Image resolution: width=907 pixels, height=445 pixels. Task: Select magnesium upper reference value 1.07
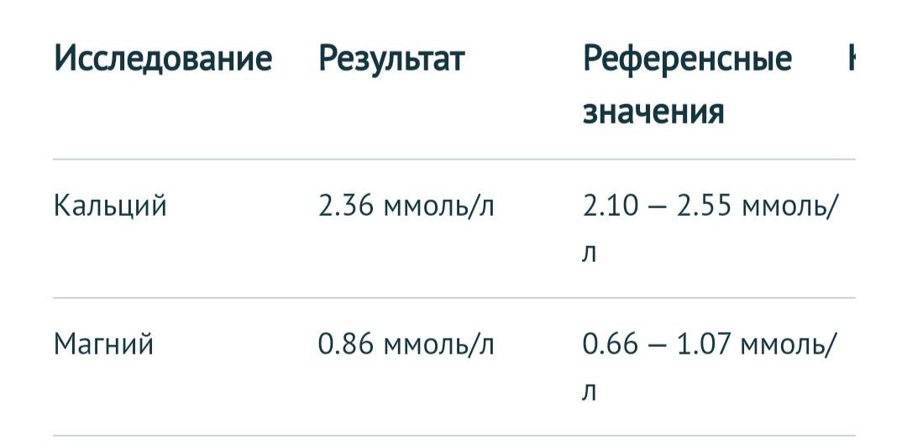click(x=704, y=345)
